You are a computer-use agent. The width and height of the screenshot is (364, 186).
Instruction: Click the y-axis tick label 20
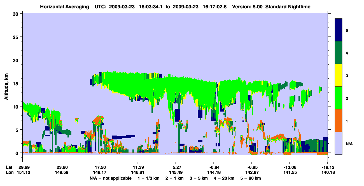[x=16, y=60]
